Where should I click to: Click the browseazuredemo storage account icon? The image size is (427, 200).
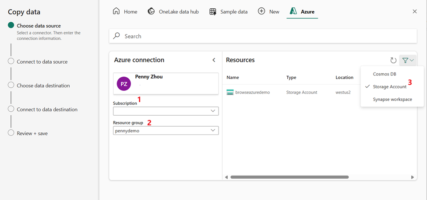tap(230, 92)
